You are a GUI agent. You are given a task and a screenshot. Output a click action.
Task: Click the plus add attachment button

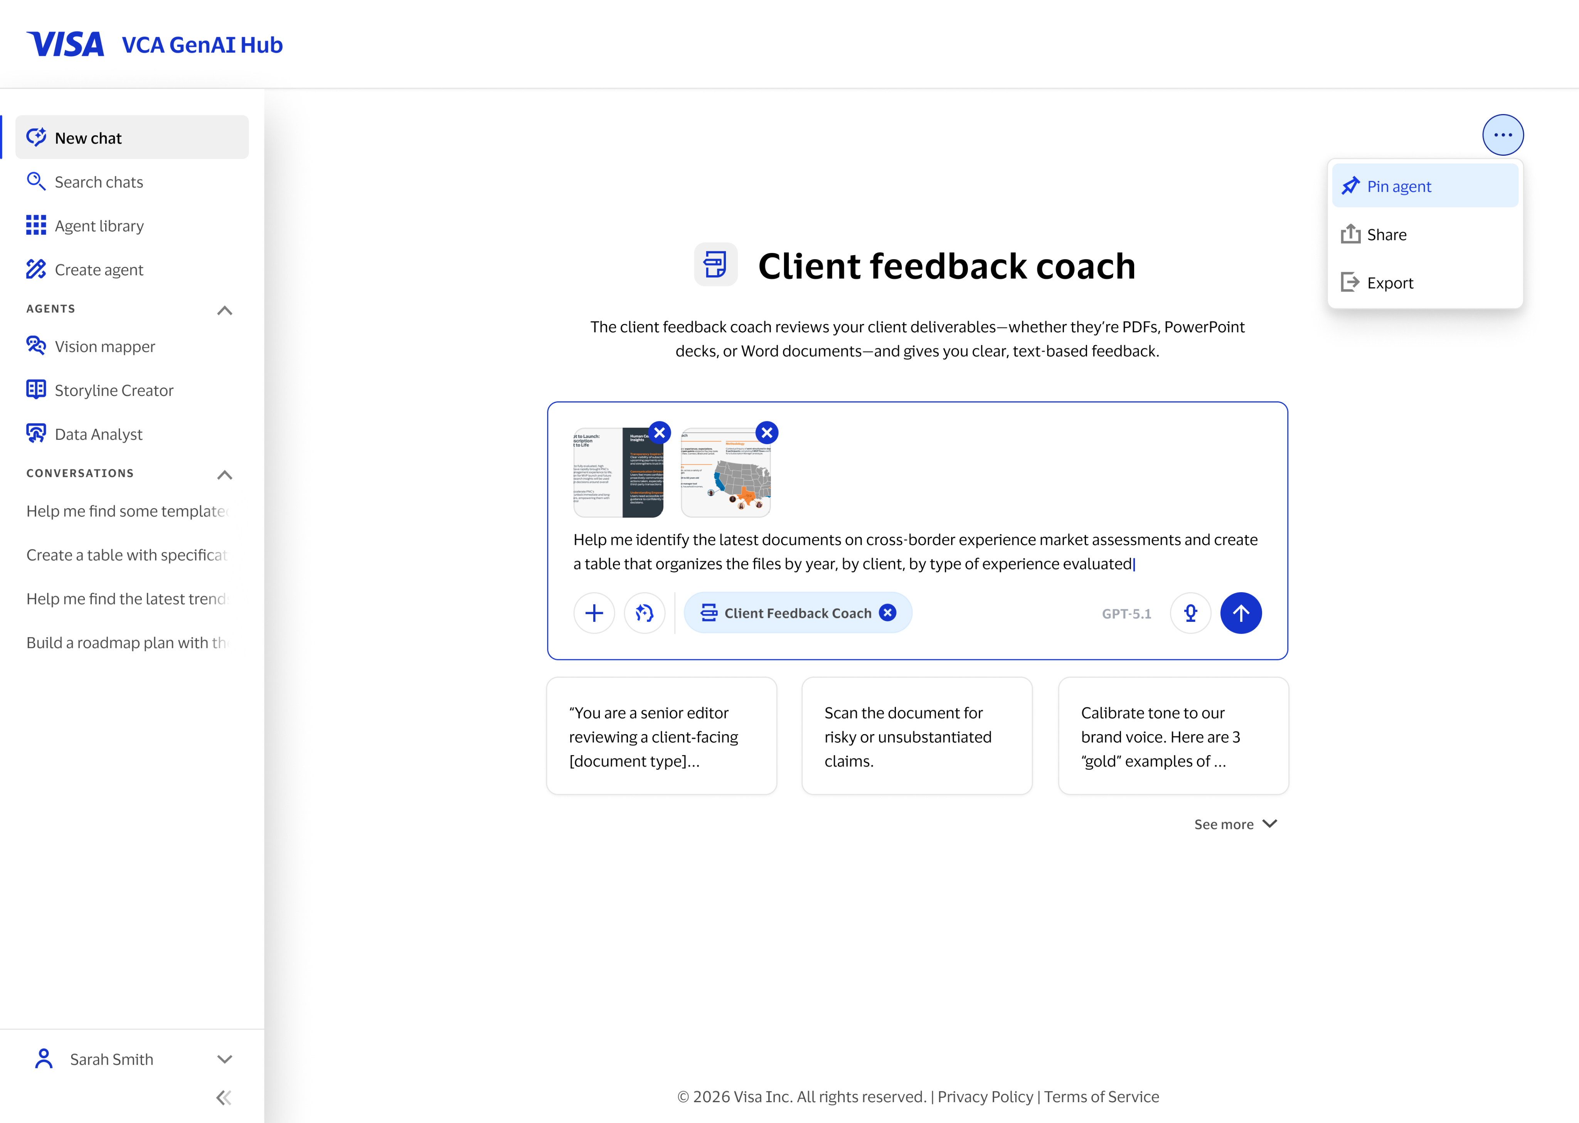[x=594, y=613]
